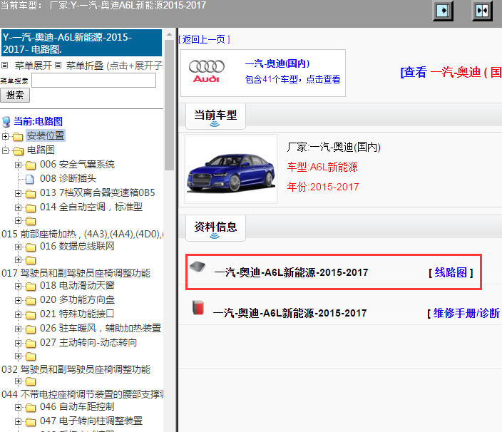Click the 车型:A6L新能源 text
Image resolution: width=502 pixels, height=432 pixels.
(322, 168)
